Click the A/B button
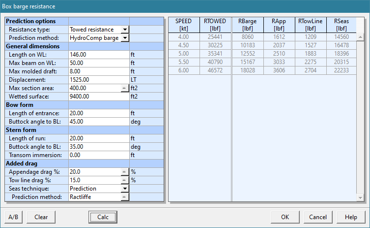 pyautogui.click(x=13, y=217)
